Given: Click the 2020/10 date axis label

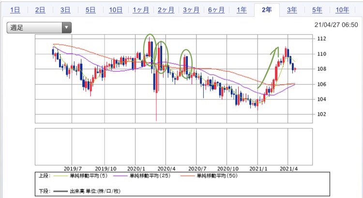Looking at the screenshot, I should click(228, 169).
